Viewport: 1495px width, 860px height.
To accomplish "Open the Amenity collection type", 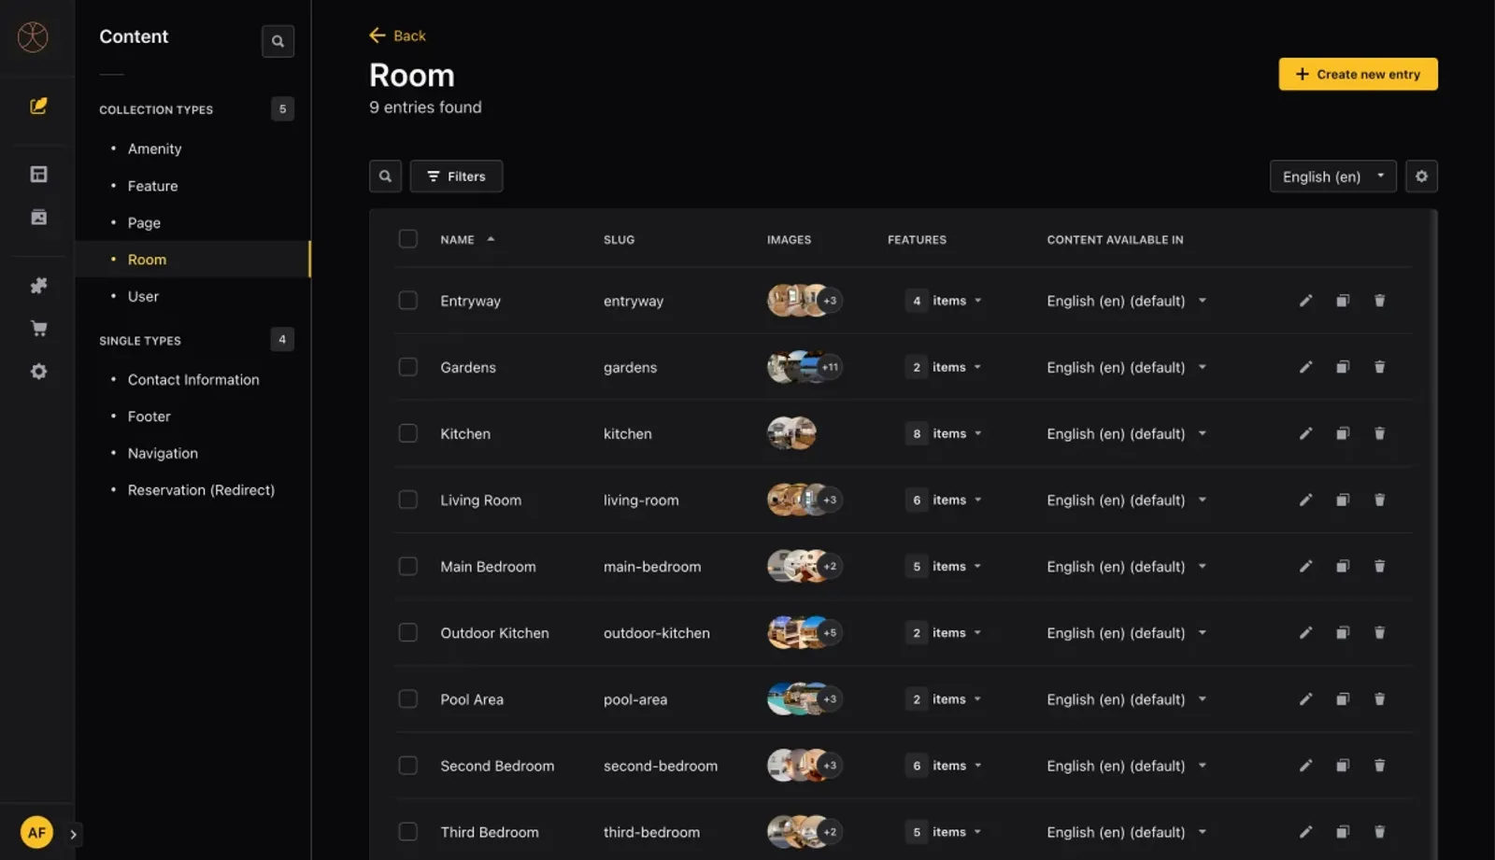I will (x=154, y=148).
